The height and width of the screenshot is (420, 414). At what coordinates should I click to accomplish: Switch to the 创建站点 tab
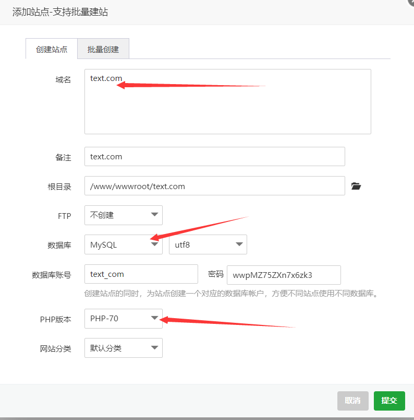coord(52,49)
